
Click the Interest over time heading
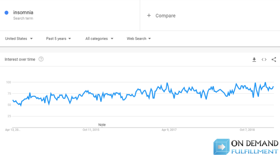20,60
